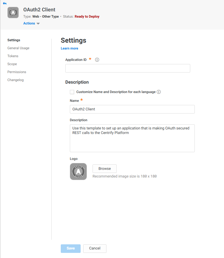Click the Application ID input field

point(127,68)
